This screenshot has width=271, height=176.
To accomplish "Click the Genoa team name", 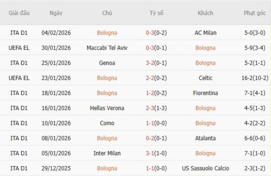I will coord(107,63).
